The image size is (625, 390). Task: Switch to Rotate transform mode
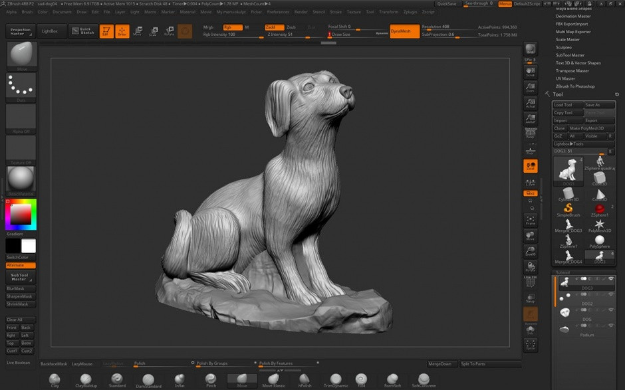[170, 31]
